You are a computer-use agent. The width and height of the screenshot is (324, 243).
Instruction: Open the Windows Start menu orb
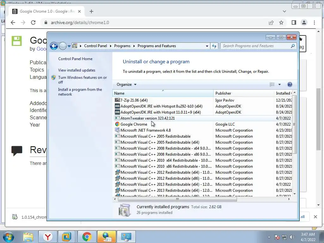click(x=9, y=237)
